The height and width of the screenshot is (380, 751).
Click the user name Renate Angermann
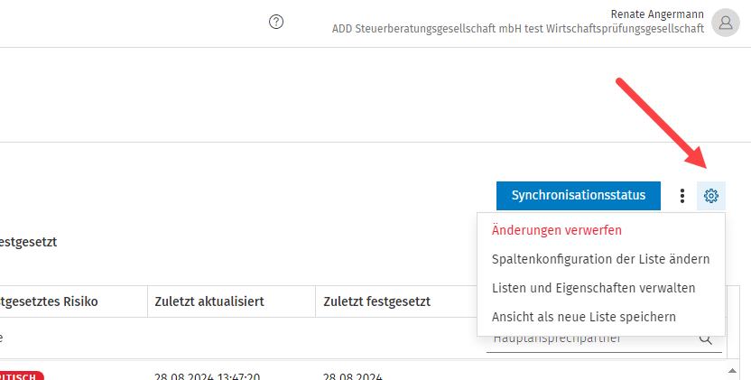657,14
